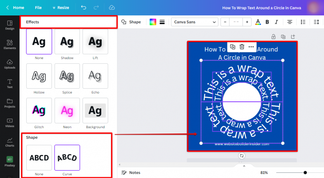Open the border style lines icon
This screenshot has height=178, width=324.
pos(162,22)
